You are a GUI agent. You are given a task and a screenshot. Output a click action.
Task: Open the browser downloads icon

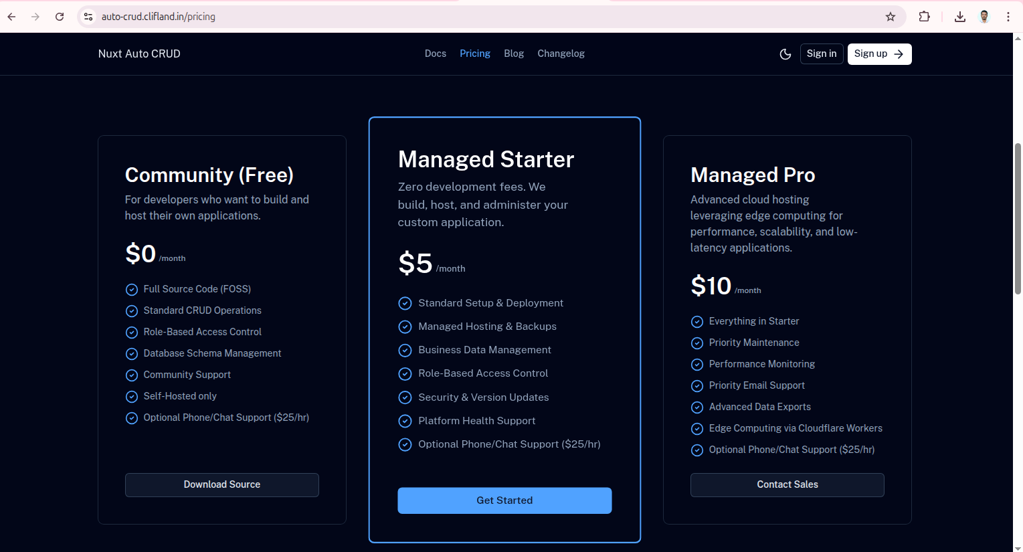click(959, 17)
